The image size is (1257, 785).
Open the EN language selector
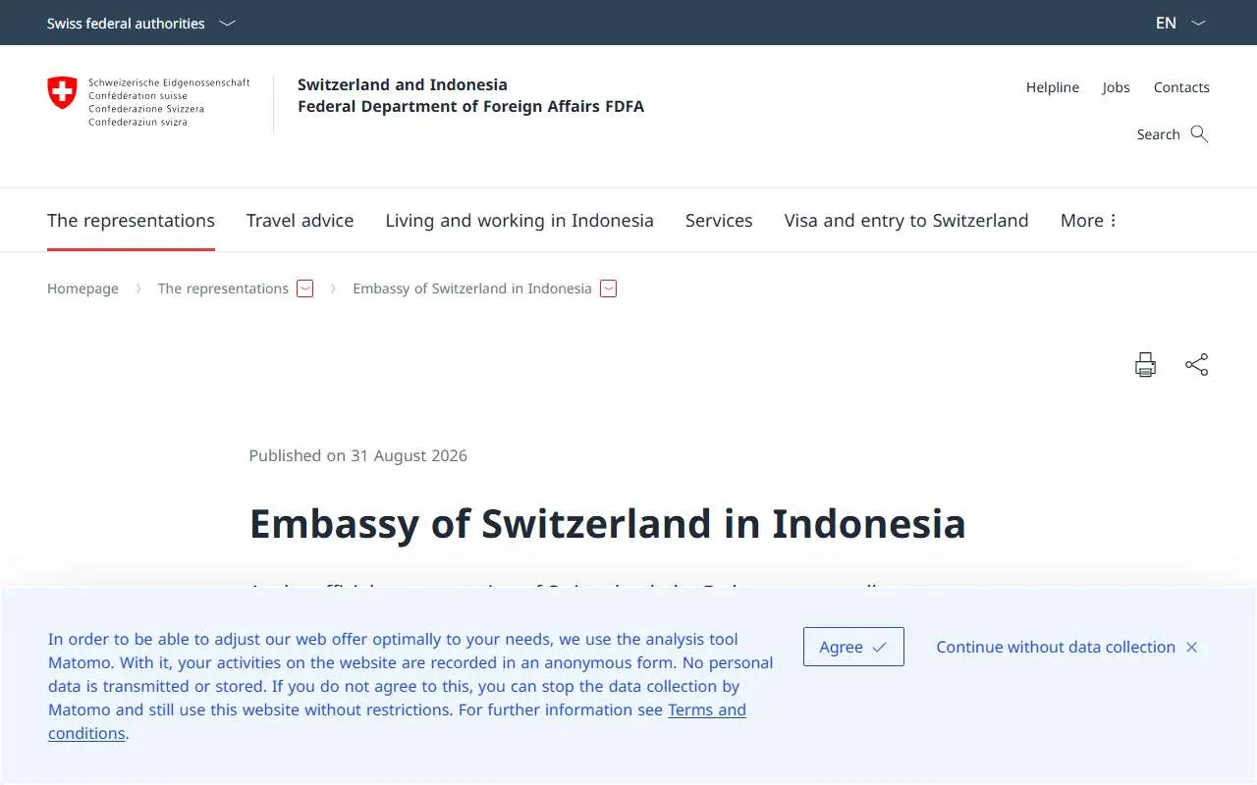(x=1180, y=23)
